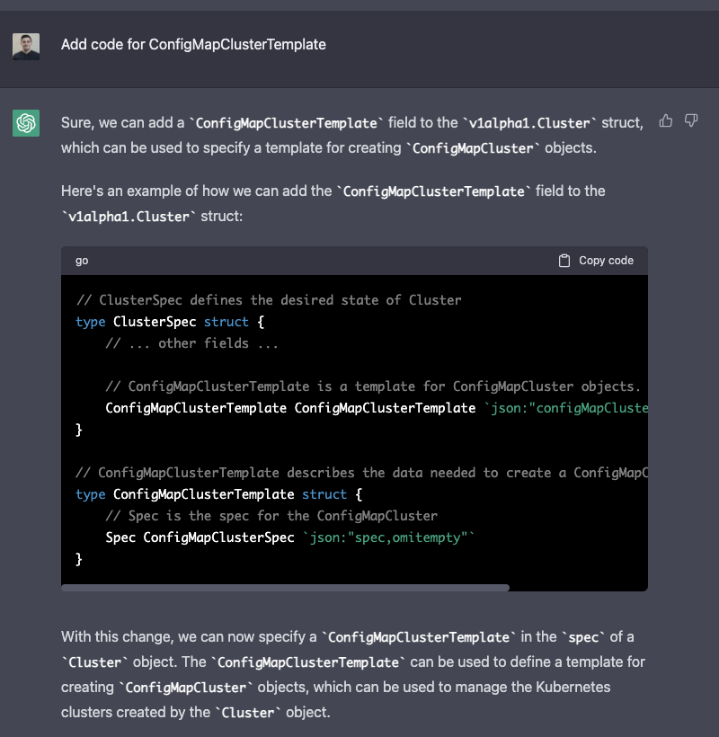Click the json:"spec,omitempty" tag text

coord(388,537)
